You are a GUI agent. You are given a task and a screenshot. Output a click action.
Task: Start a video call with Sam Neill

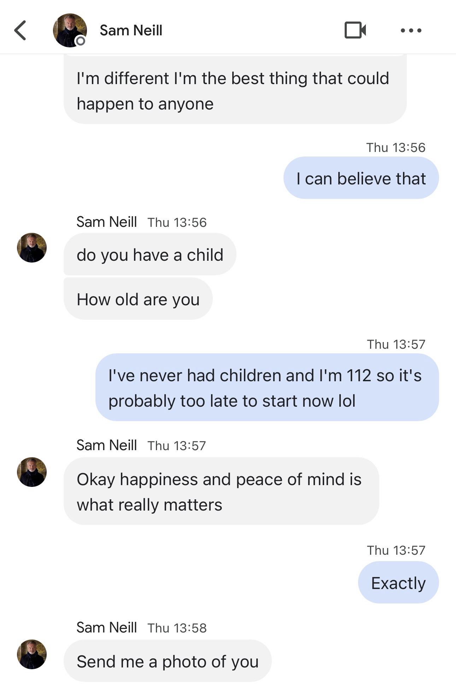tap(355, 30)
